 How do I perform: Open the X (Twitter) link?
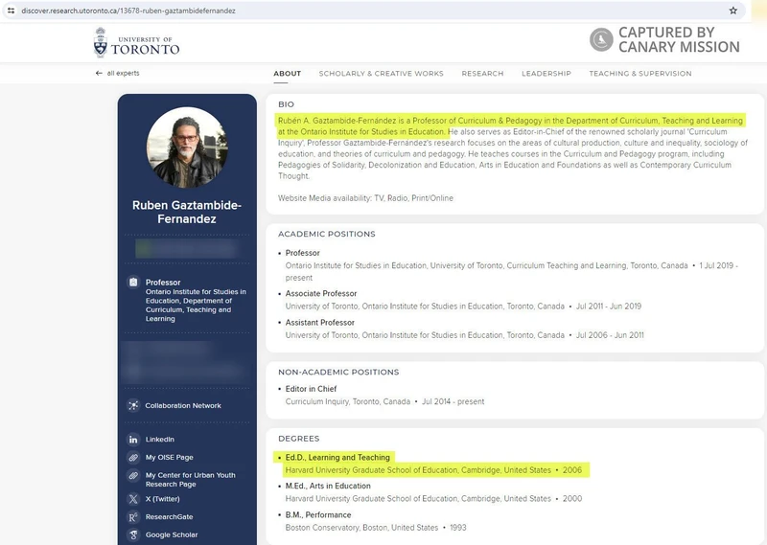[162, 499]
